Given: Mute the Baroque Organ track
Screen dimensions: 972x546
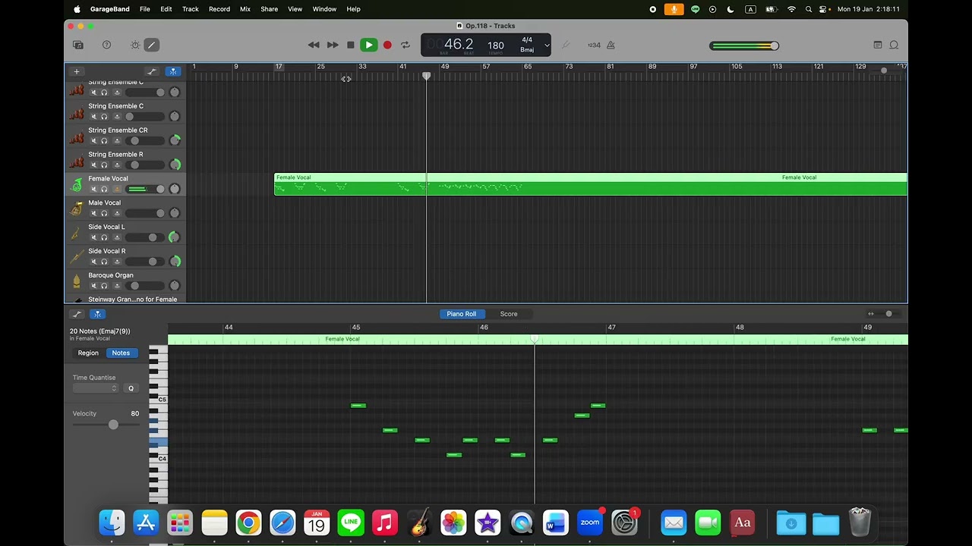Looking at the screenshot, I should 94,286.
